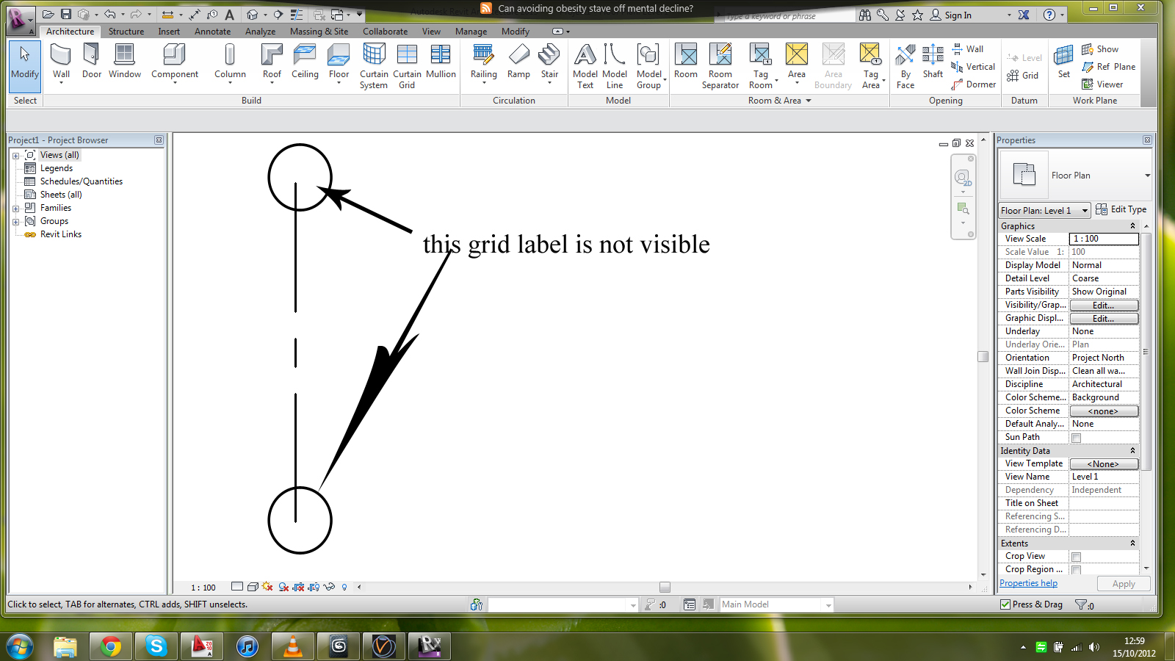
Task: Enable the Sun Path checkbox
Action: [x=1076, y=438]
